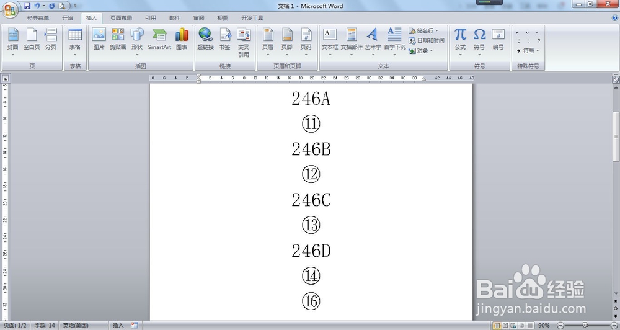The width and height of the screenshot is (620, 330).
Task: Open the Omega symbol (符号) menu
Action: pyautogui.click(x=479, y=42)
